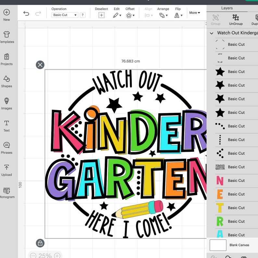Select the pink N letter layer
The height and width of the screenshot is (258, 258).
(x=237, y=181)
